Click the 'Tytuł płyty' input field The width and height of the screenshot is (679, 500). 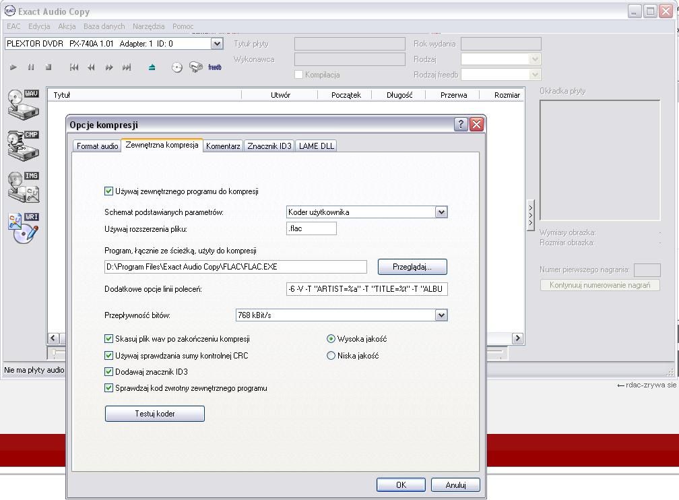point(350,44)
